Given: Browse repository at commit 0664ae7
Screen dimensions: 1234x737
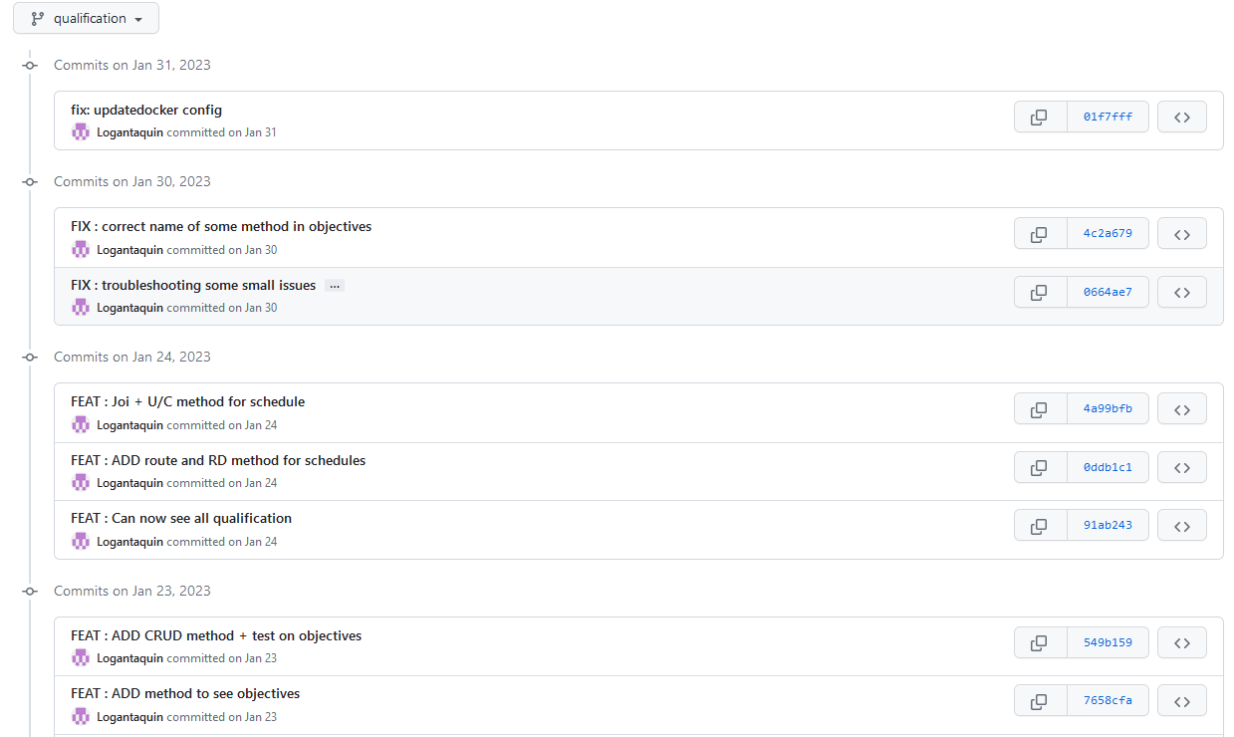Looking at the screenshot, I should click(x=1182, y=292).
